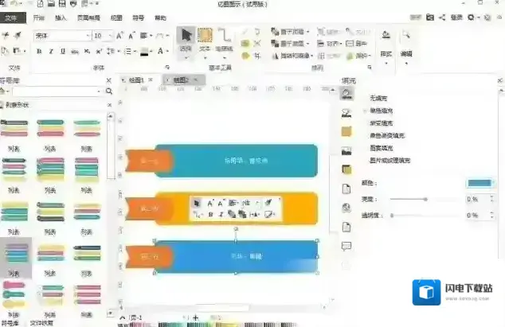Open the 插入 ribbon tab
This screenshot has width=505, height=327.
[x=61, y=17]
